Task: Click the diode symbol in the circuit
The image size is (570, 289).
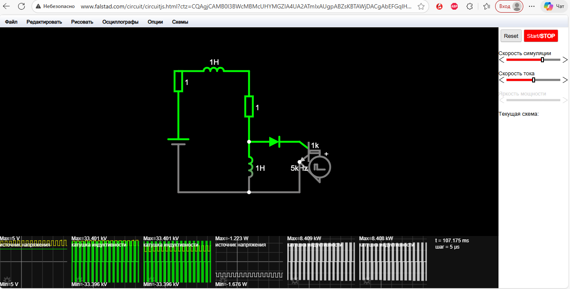Action: (275, 142)
